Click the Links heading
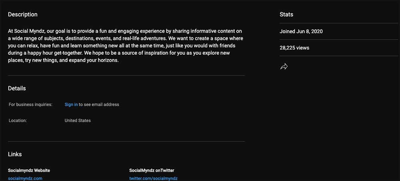Viewport: 400px width, 181px height. (15, 154)
